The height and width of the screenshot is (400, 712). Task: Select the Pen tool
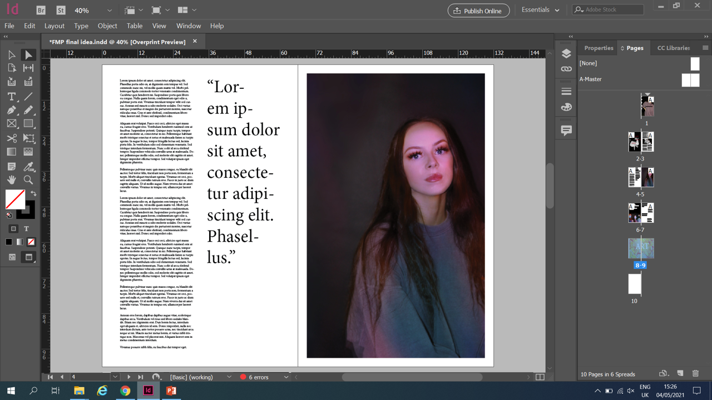click(x=12, y=110)
